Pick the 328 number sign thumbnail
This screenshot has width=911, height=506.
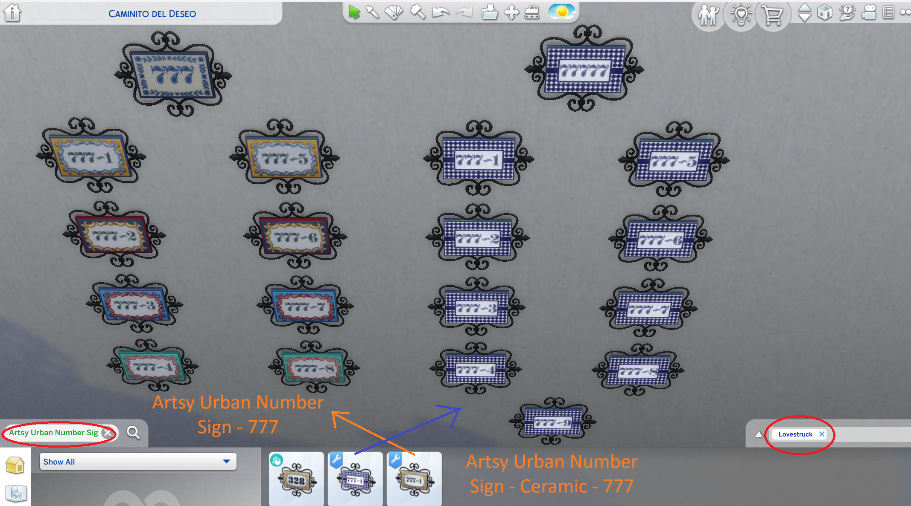pyautogui.click(x=297, y=479)
